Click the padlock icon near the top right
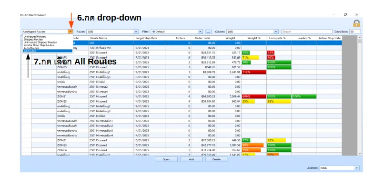This screenshot has width=373, height=177. (x=356, y=23)
